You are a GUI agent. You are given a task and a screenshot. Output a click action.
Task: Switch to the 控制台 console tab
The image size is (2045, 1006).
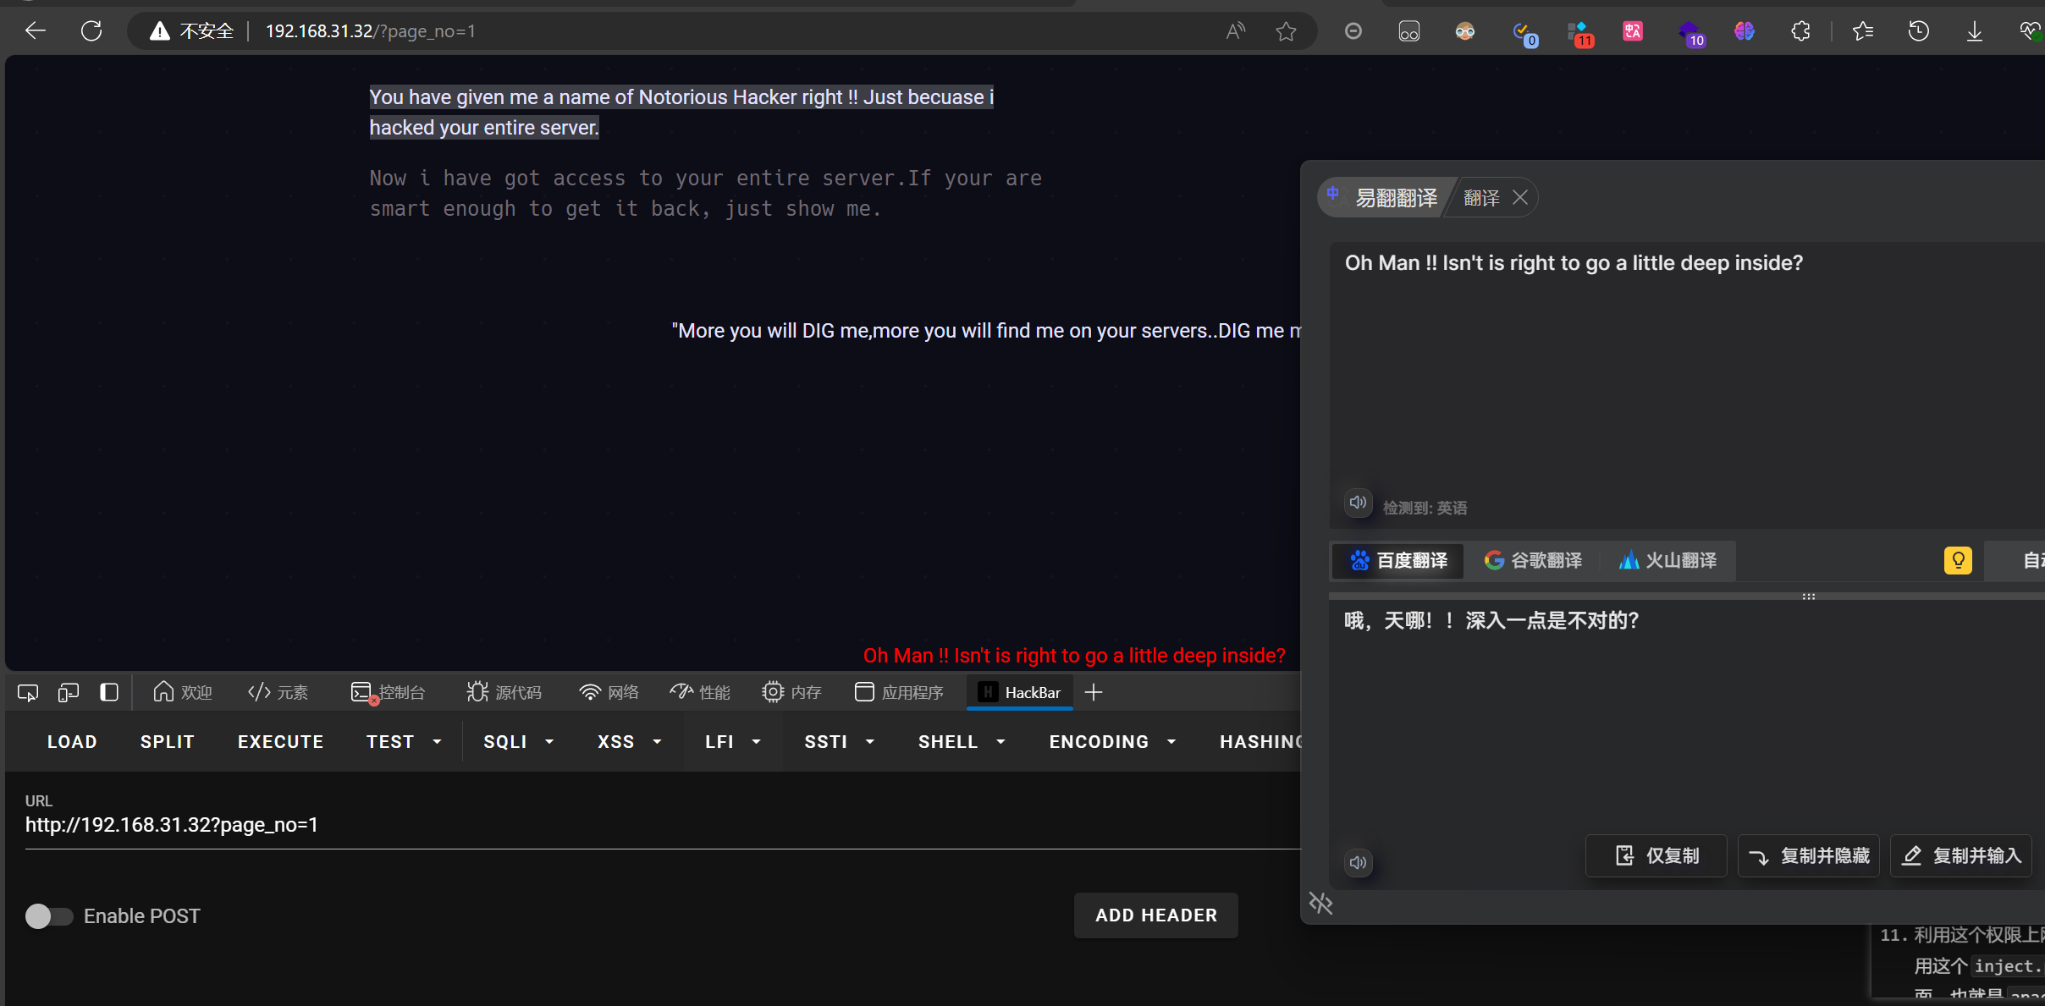pos(388,693)
